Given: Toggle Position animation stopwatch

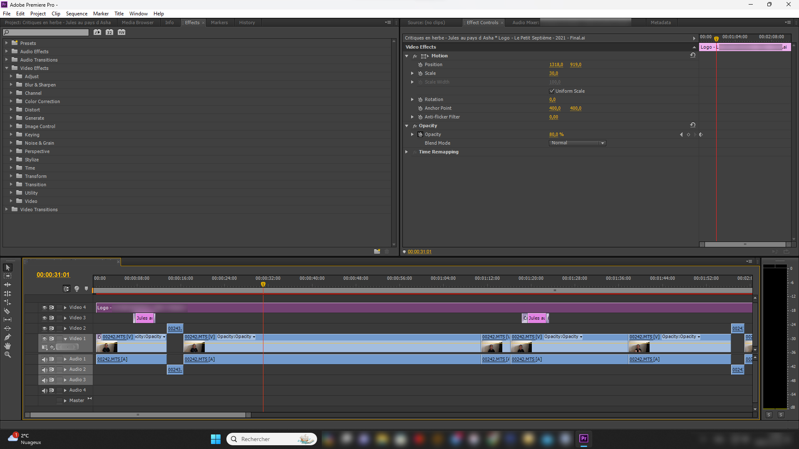Looking at the screenshot, I should [420, 64].
